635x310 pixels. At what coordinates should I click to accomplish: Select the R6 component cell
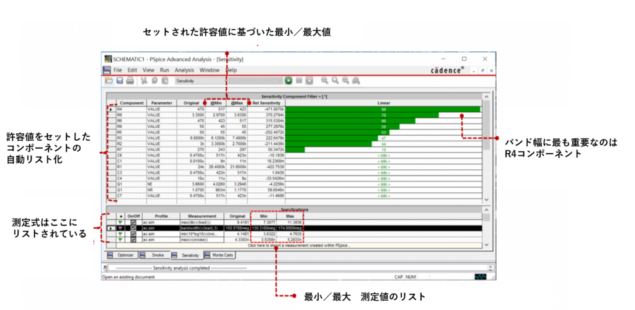[x=131, y=121]
